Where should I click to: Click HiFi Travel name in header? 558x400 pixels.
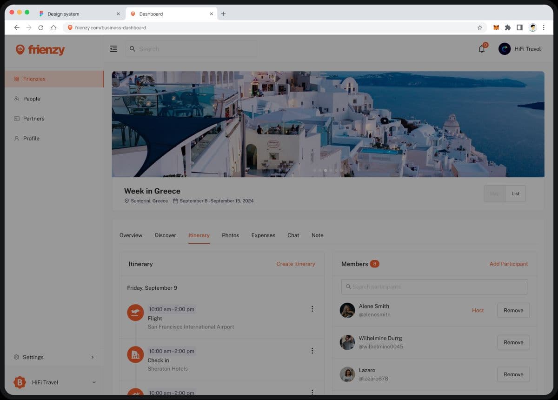tap(528, 49)
